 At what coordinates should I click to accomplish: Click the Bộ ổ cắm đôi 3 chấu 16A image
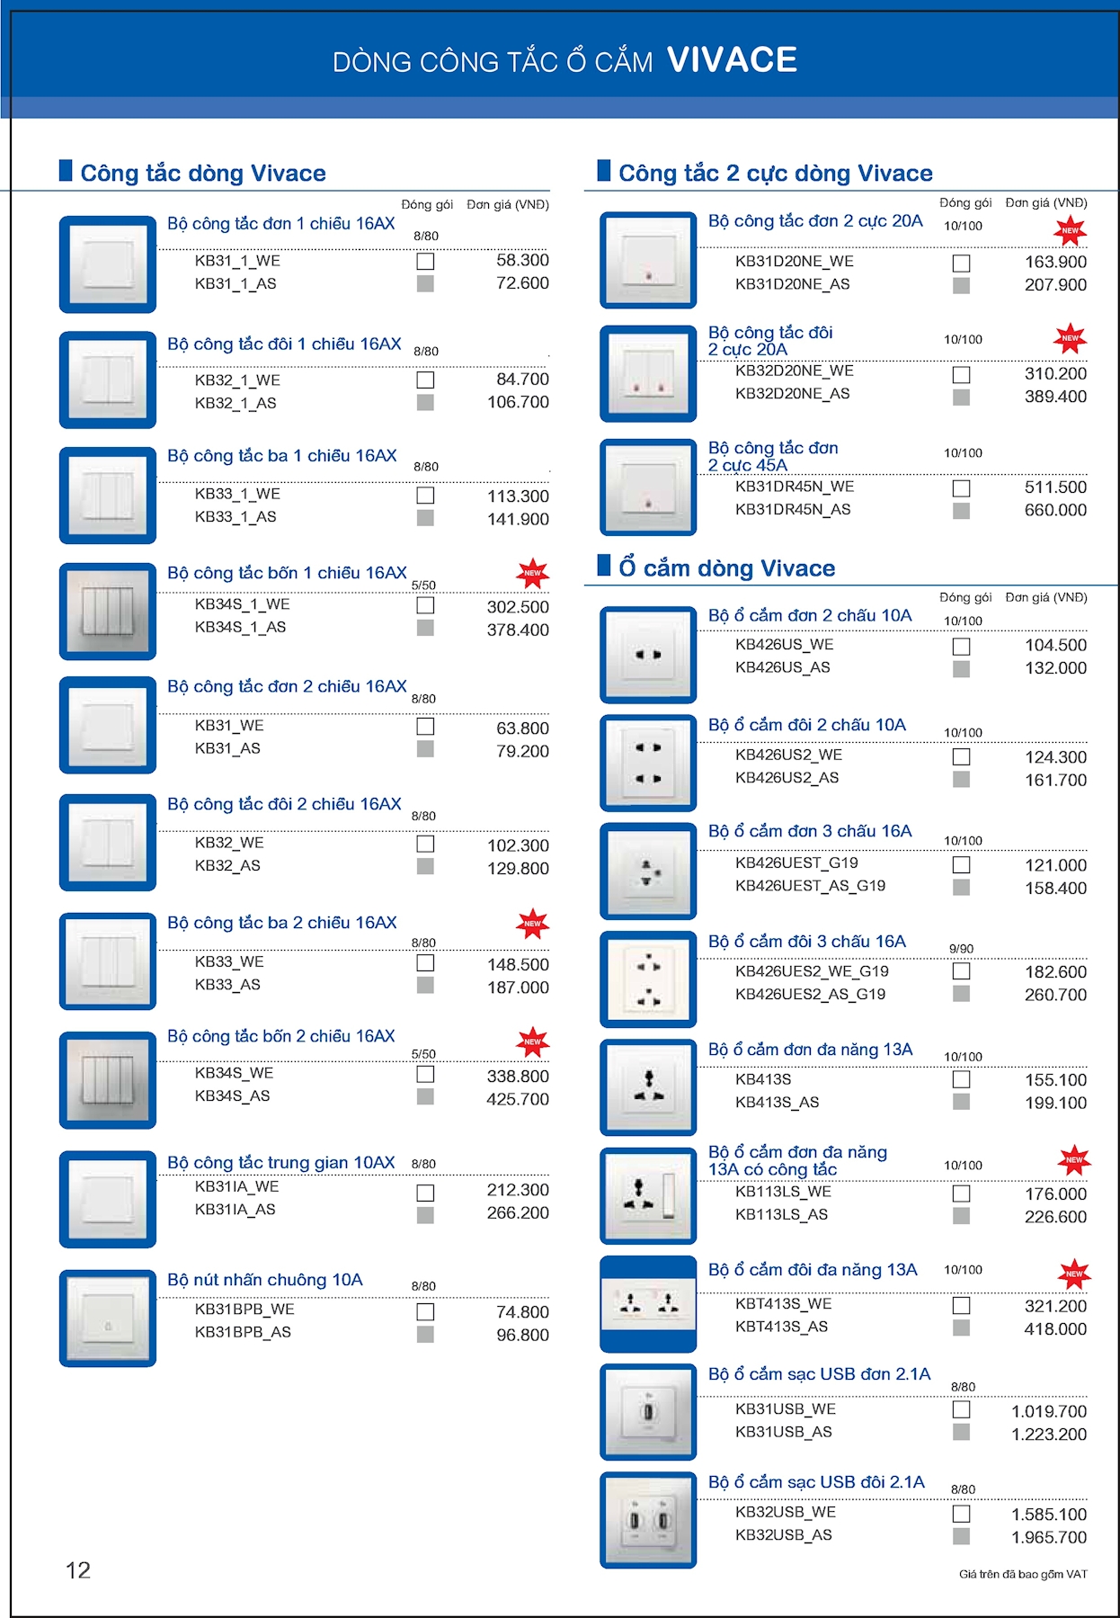648,979
